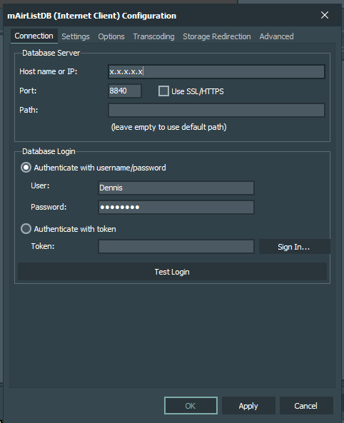The height and width of the screenshot is (423, 344).
Task: Close the mAirListDB Configuration dialog
Action: tap(325, 15)
